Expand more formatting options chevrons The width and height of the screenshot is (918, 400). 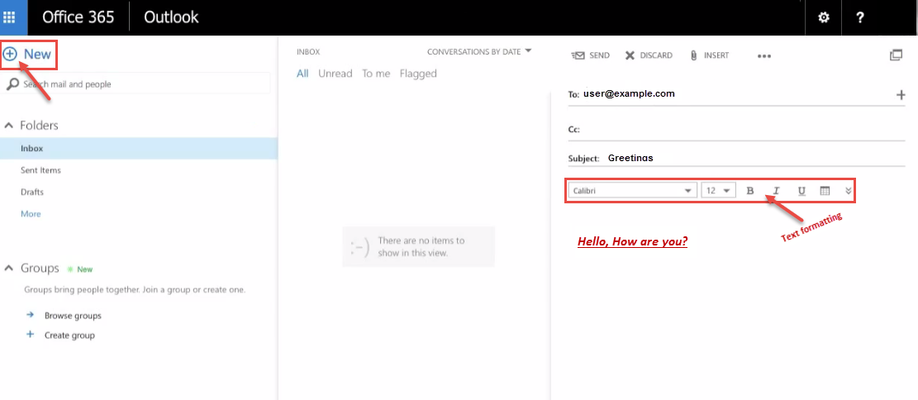[849, 190]
